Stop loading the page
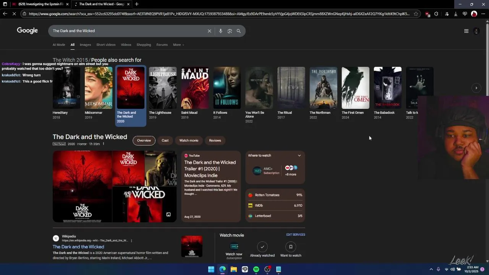The image size is (489, 275). click(x=14, y=14)
